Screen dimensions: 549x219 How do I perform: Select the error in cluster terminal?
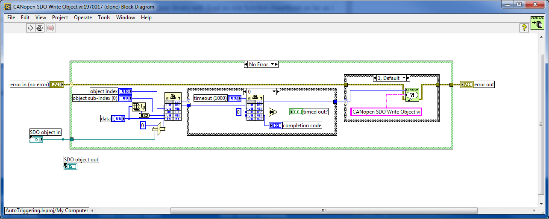[57, 85]
